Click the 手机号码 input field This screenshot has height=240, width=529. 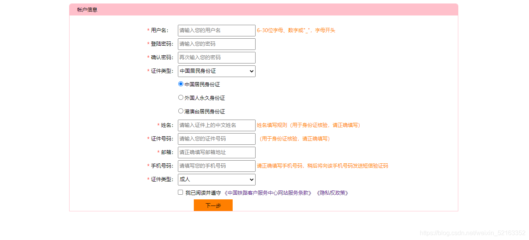pyautogui.click(x=217, y=166)
